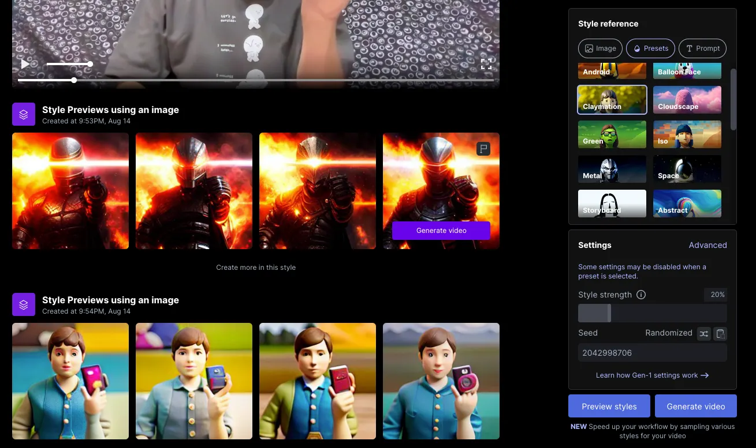
Task: Select the third claymation preview thumbnail
Action: point(318,381)
